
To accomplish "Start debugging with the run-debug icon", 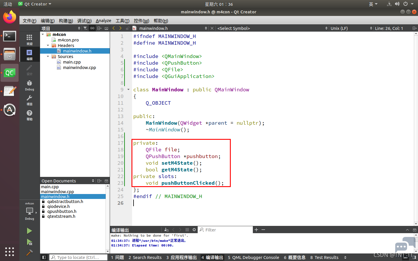I will tap(29, 242).
